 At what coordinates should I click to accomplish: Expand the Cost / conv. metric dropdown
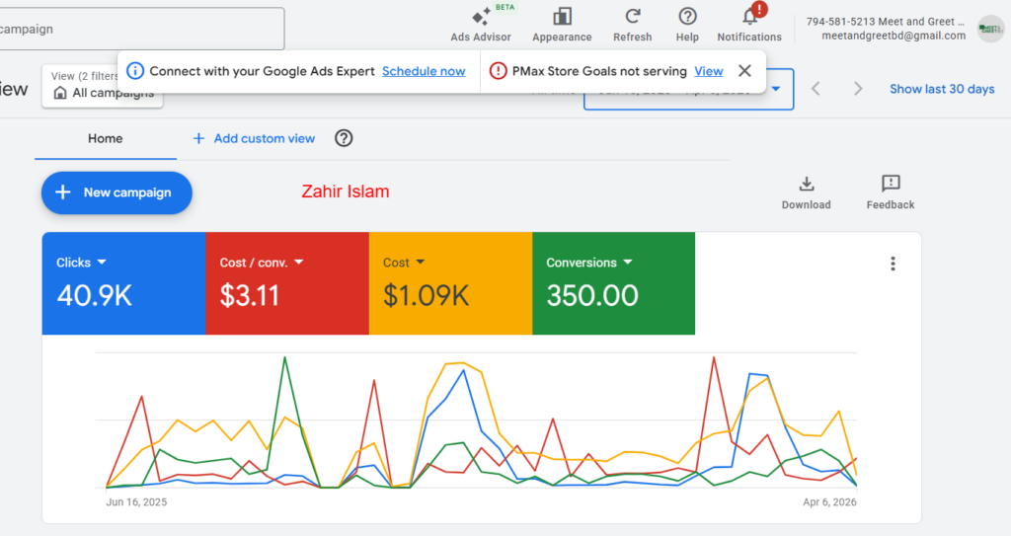298,263
